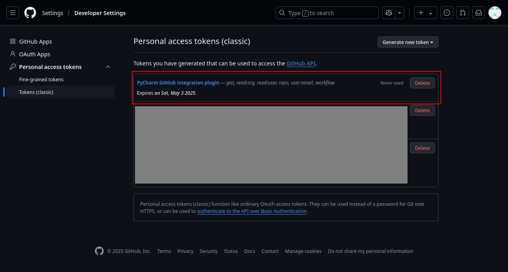Follow the GitHub API link
Viewport: 508px width, 272px height.
pos(301,63)
